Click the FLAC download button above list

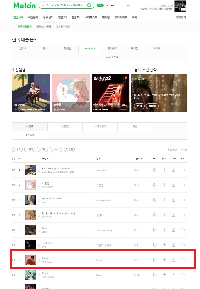(x=56, y=150)
